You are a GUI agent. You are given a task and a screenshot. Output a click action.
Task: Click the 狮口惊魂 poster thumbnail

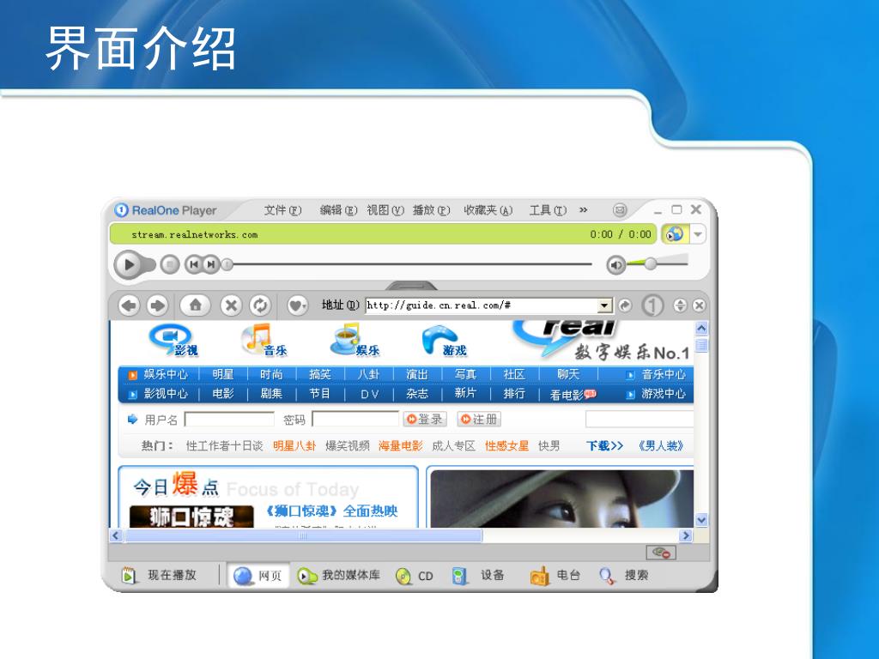coord(191,517)
